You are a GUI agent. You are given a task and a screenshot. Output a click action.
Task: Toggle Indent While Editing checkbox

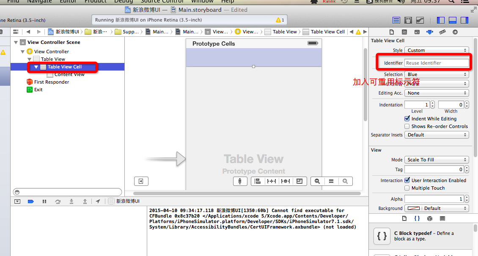coord(407,119)
